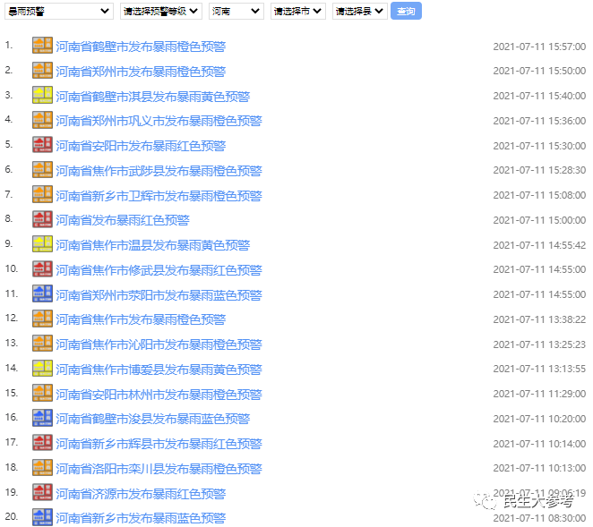Viewport: 593px width, 527px height.
Task: Click blue icon for 浚县 warning
Action: click(42, 418)
